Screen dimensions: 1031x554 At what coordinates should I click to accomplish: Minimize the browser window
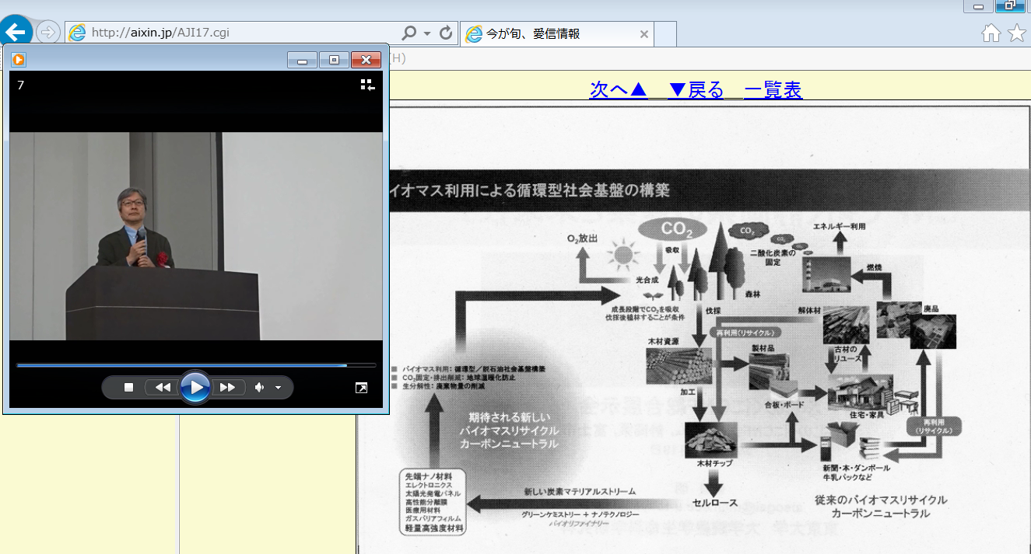point(978,6)
